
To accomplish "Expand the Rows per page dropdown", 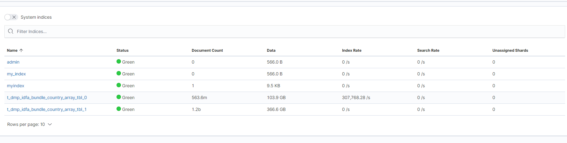I will (x=29, y=124).
